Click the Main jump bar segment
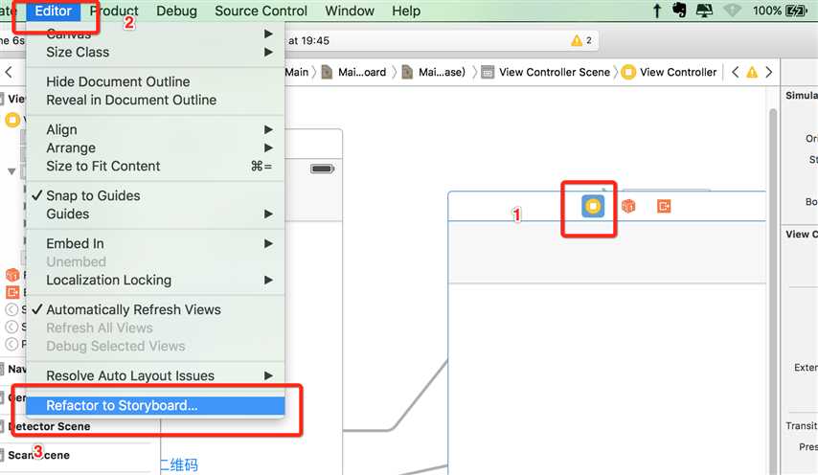Viewport: 818px width, 475px height. (296, 72)
